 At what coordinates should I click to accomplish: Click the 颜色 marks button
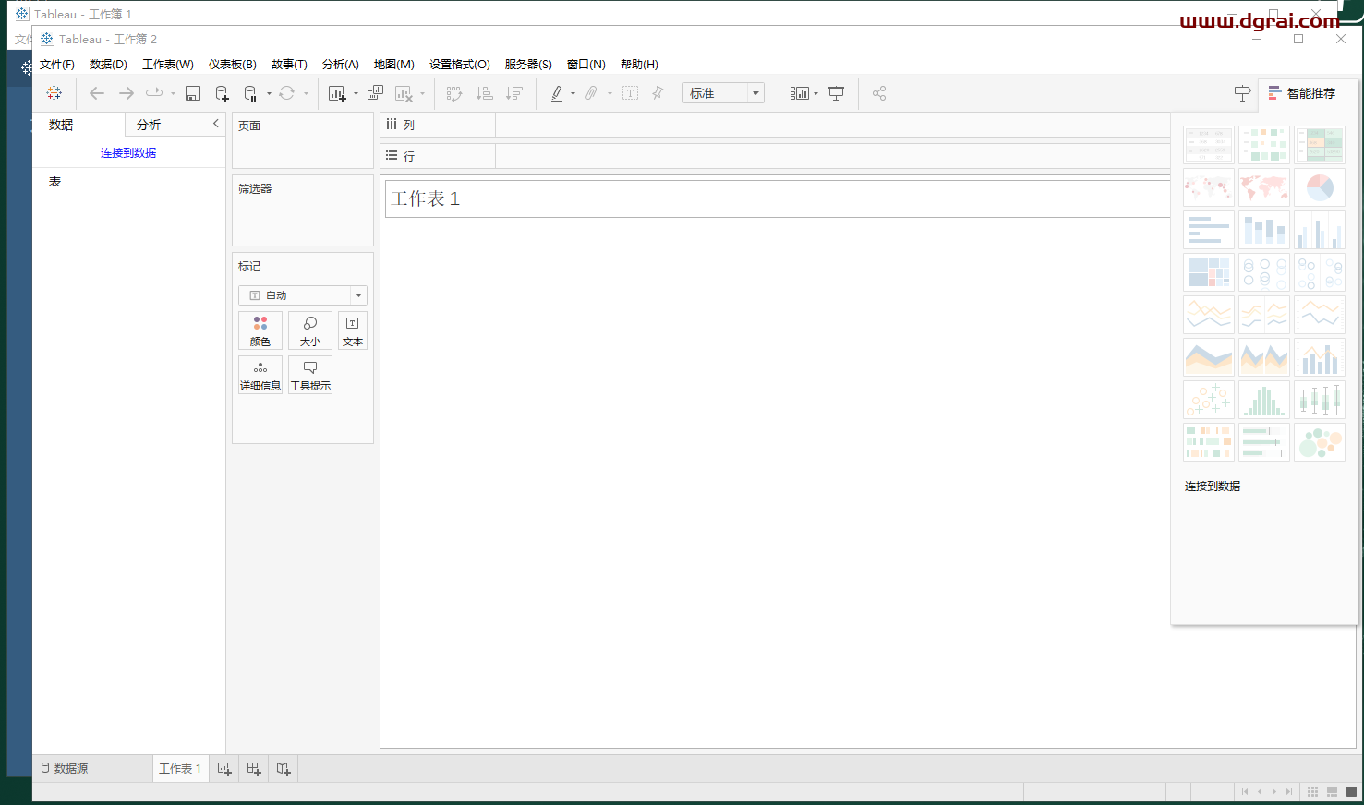pos(260,330)
